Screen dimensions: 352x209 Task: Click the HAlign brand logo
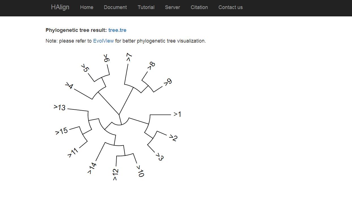(x=60, y=7)
